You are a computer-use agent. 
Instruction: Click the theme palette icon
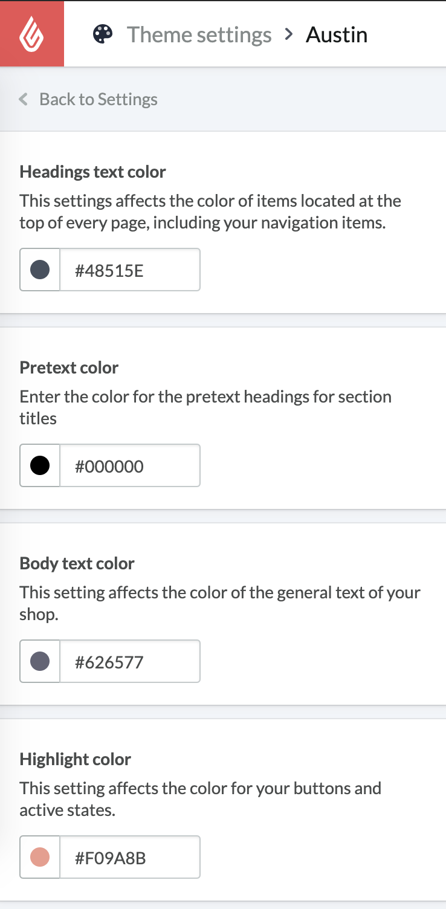[x=103, y=34]
